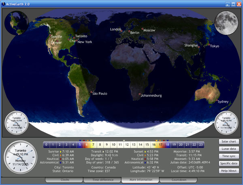Select the More information tab
The width and height of the screenshot is (243, 185).
pyautogui.click(x=140, y=180)
